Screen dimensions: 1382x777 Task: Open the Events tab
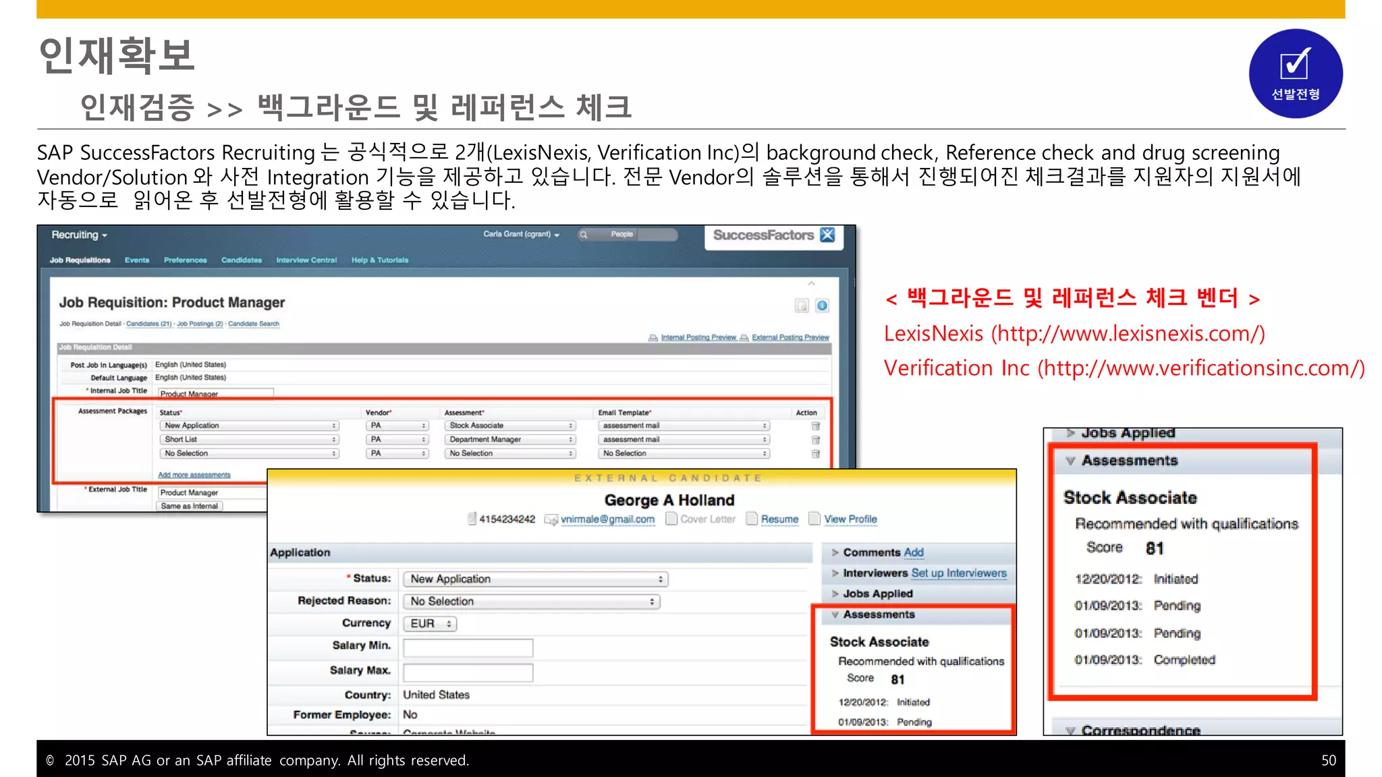point(137,260)
